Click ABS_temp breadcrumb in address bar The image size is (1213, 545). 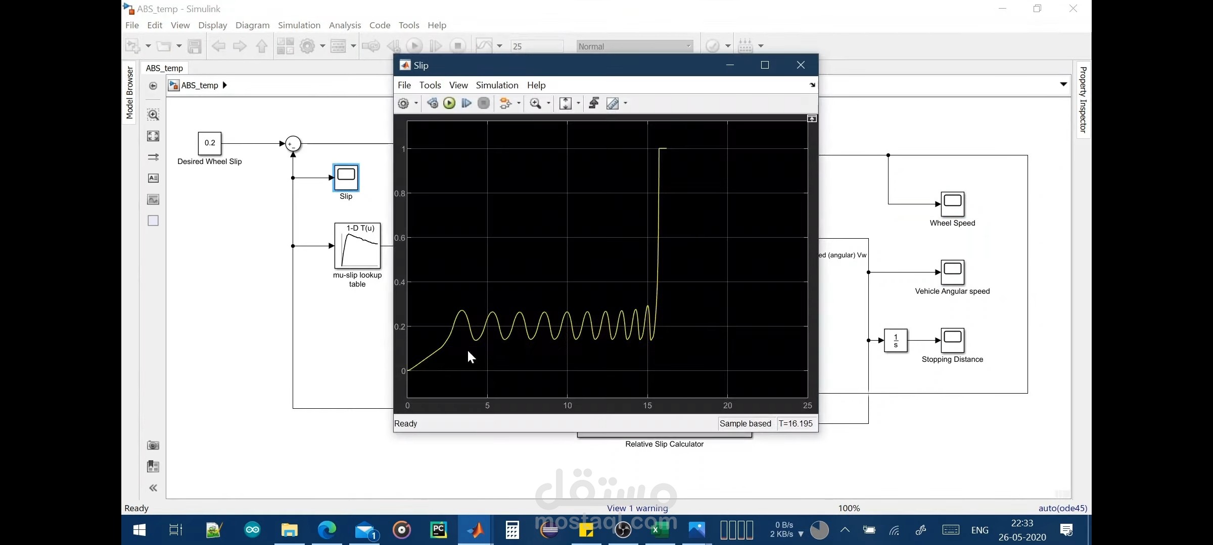pos(200,85)
